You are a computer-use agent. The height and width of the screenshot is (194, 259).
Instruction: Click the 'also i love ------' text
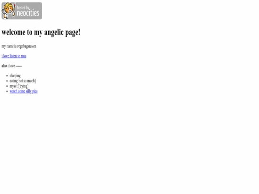click(x=12, y=66)
